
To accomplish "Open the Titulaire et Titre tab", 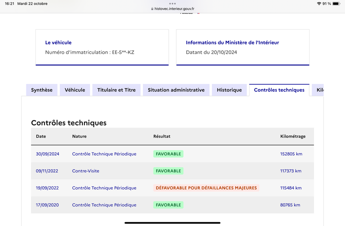I will (x=116, y=90).
